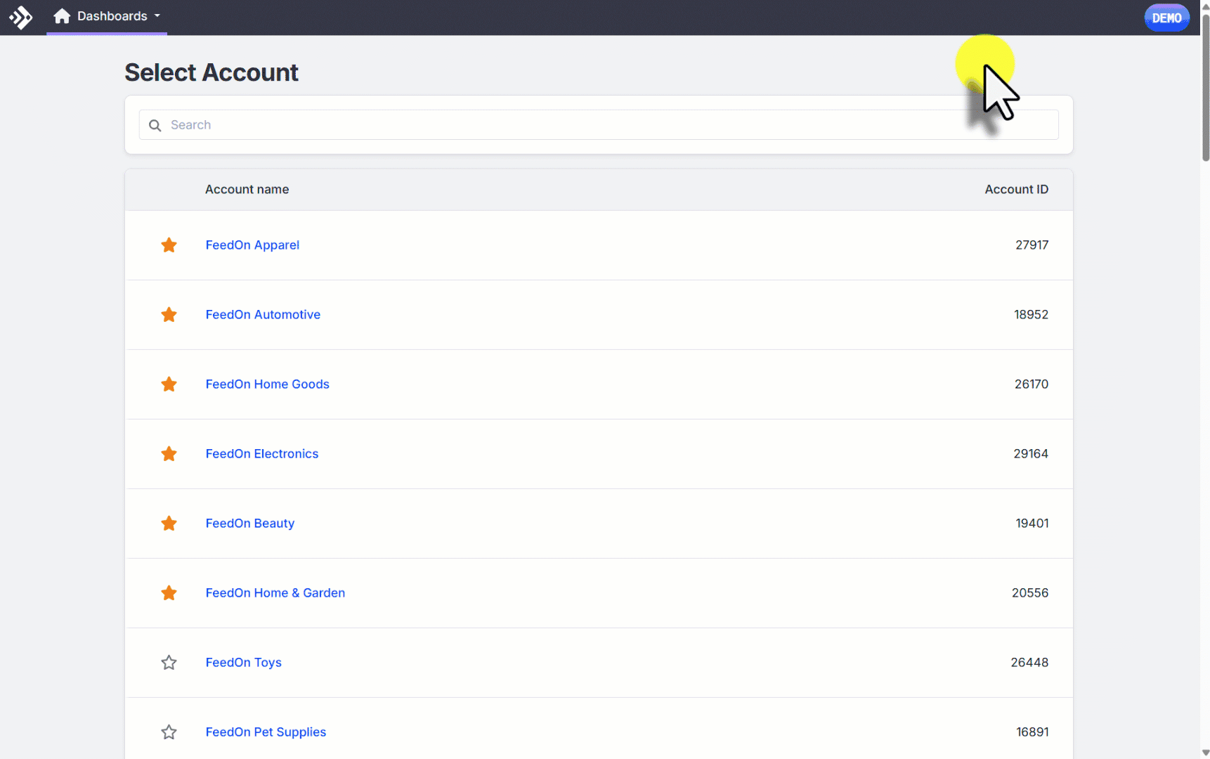Click the Account name column header

(x=247, y=189)
